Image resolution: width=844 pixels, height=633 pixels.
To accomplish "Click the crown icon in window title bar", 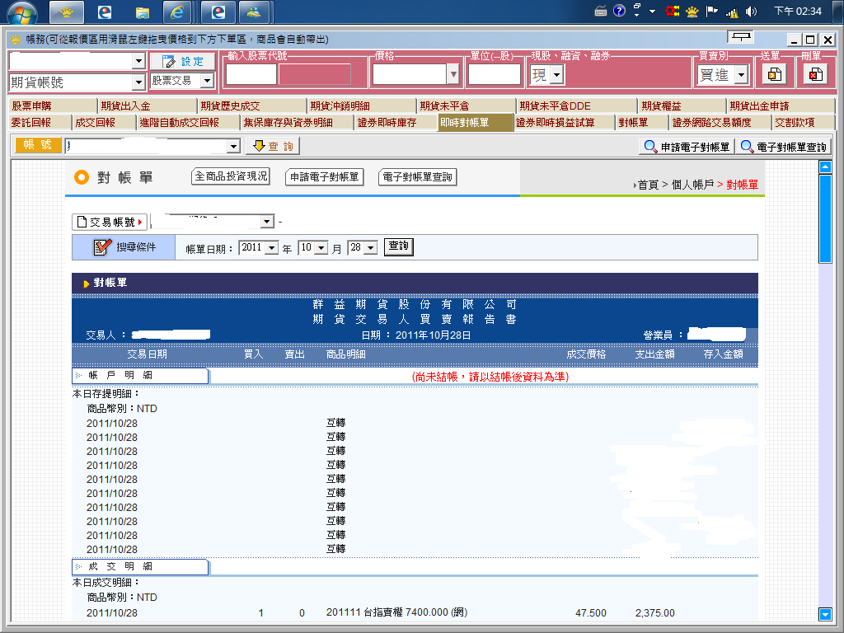I will [16, 40].
